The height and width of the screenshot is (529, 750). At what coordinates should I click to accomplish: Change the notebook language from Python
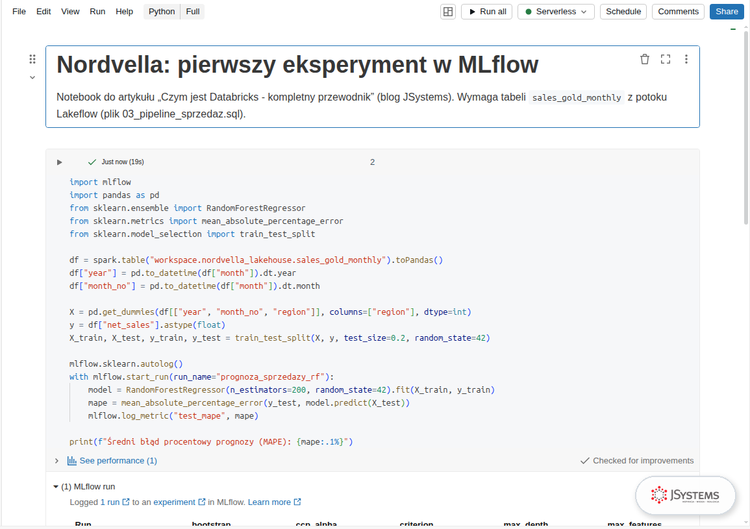pos(162,12)
